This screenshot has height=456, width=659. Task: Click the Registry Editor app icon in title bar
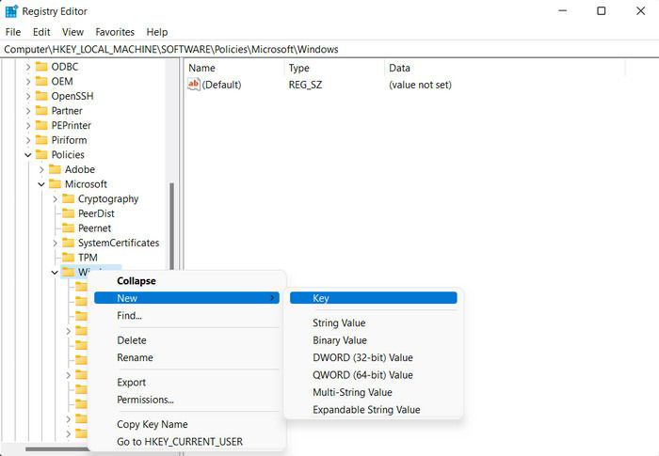(x=11, y=11)
